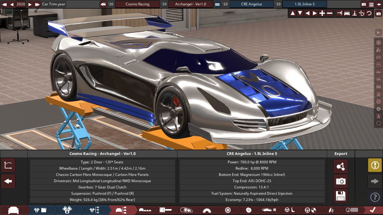The image size is (383, 215).
Task: Click the empty circle icon in side strip
Action: pyautogui.click(x=379, y=123)
